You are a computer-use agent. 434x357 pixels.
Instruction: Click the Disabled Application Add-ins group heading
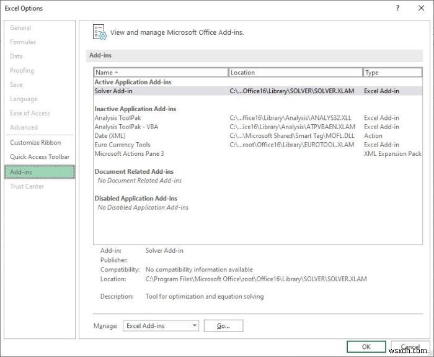point(136,199)
